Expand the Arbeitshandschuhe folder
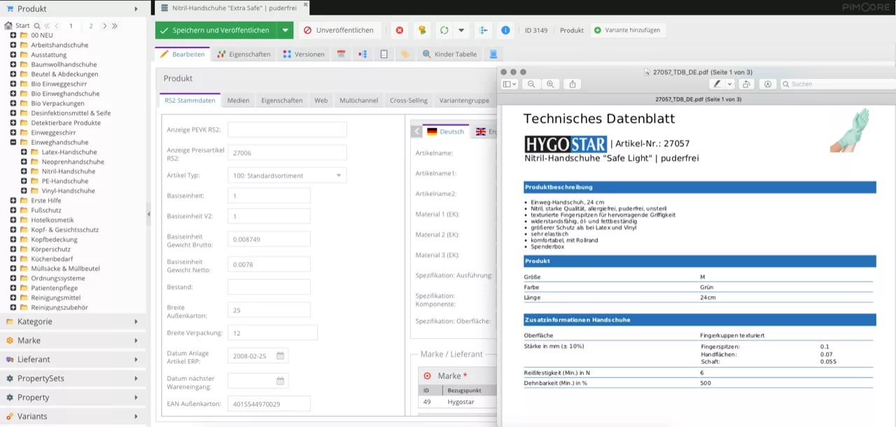This screenshot has height=427, width=896. (13, 45)
